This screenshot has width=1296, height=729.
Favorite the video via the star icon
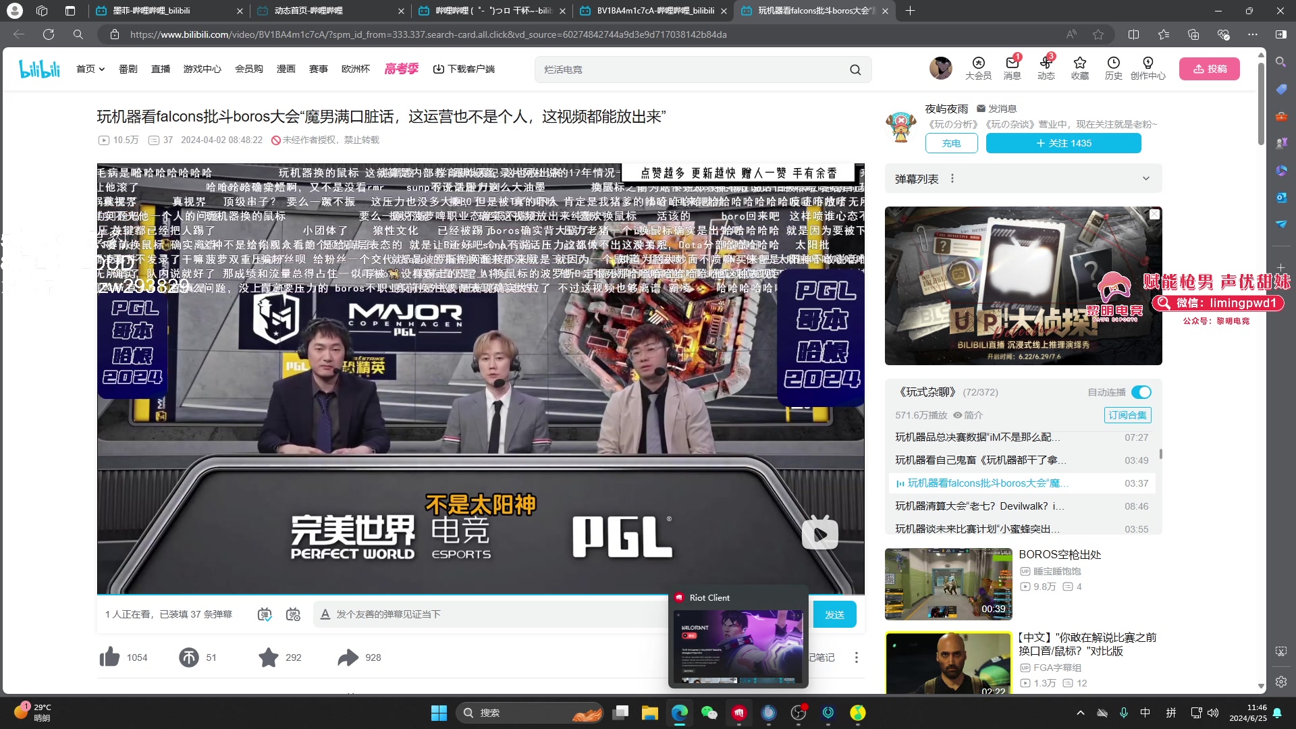coord(269,657)
